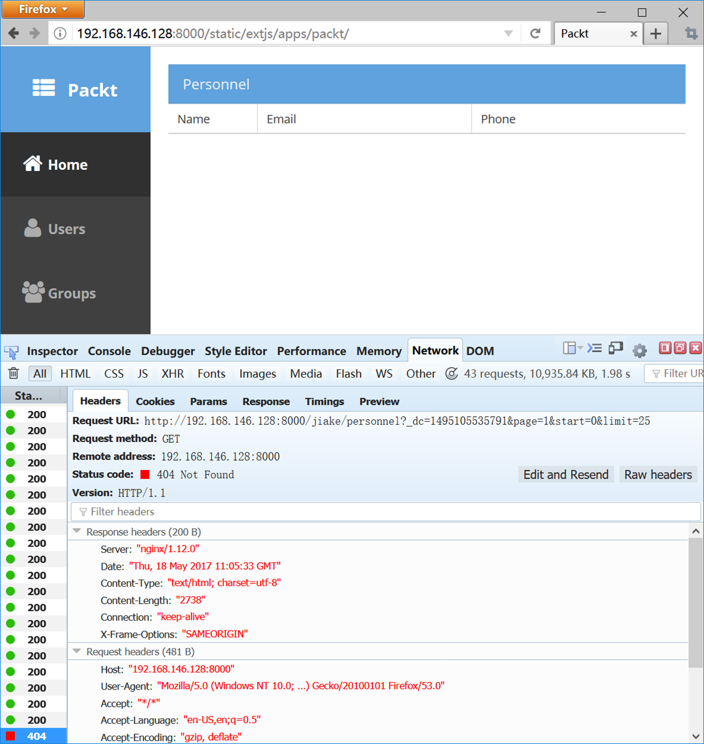704x744 pixels.
Task: Toggle the split console icon
Action: click(595, 348)
